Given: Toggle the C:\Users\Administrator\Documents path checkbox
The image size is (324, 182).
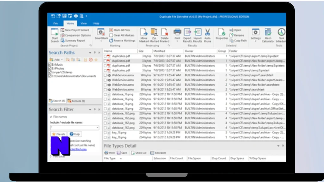Looking at the screenshot, I should (x=50, y=76).
